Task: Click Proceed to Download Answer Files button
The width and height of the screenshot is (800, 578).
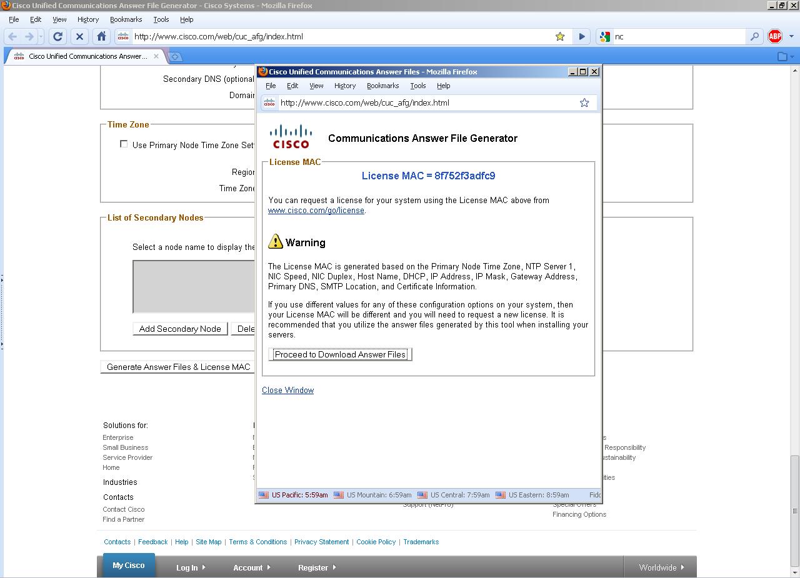Action: coord(340,354)
